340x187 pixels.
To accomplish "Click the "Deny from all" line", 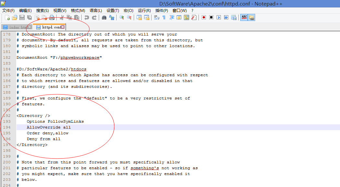I will click(44, 139).
